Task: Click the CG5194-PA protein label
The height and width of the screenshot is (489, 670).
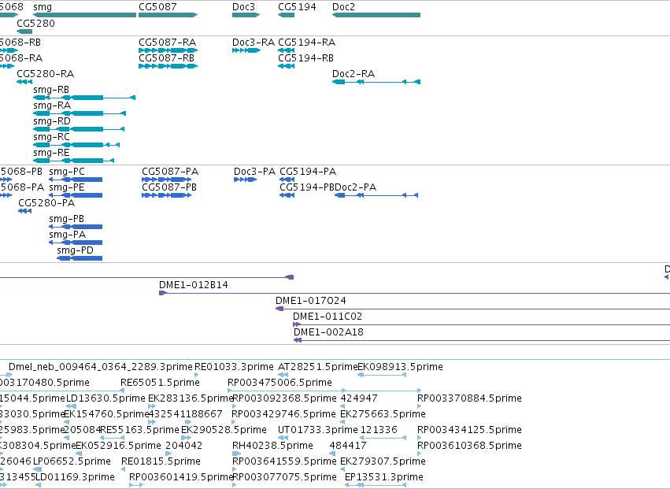Action: pos(308,172)
